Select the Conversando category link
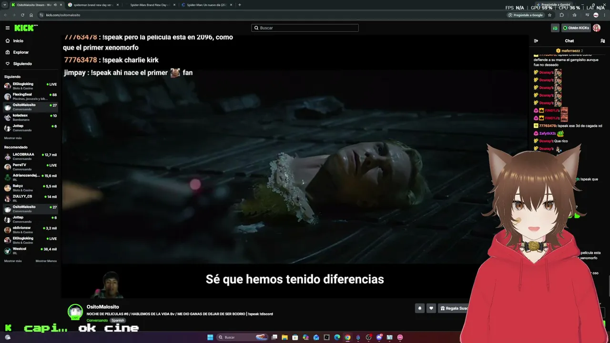 pos(97,321)
